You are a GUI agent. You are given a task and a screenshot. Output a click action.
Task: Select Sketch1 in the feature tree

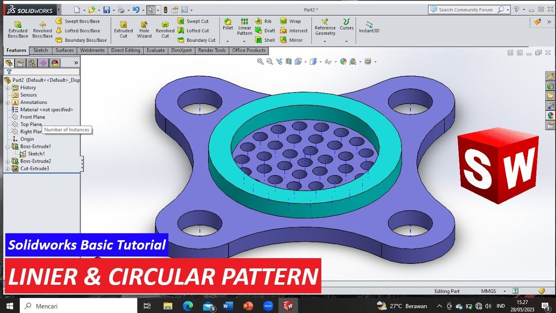click(32, 154)
